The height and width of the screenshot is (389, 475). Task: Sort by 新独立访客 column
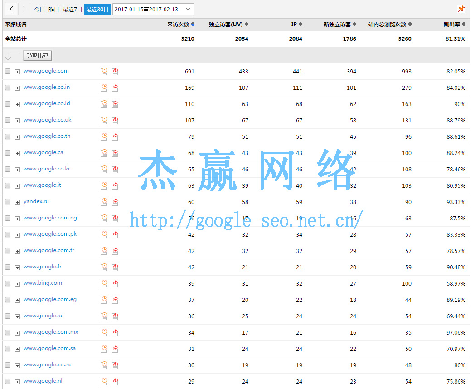pyautogui.click(x=340, y=24)
